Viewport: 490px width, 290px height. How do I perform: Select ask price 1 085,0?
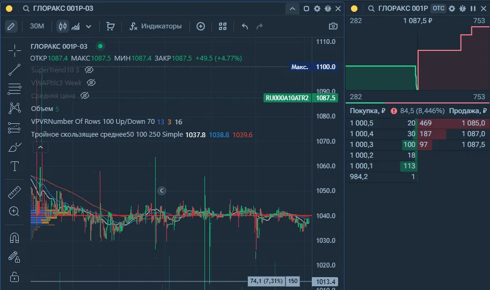(473, 123)
